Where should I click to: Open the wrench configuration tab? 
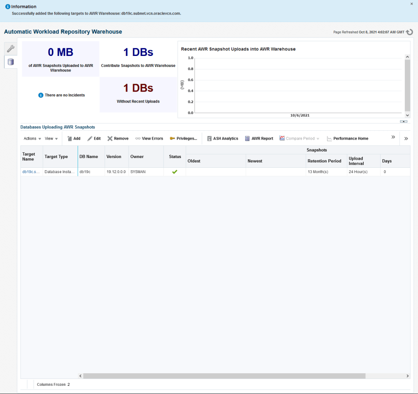click(11, 49)
